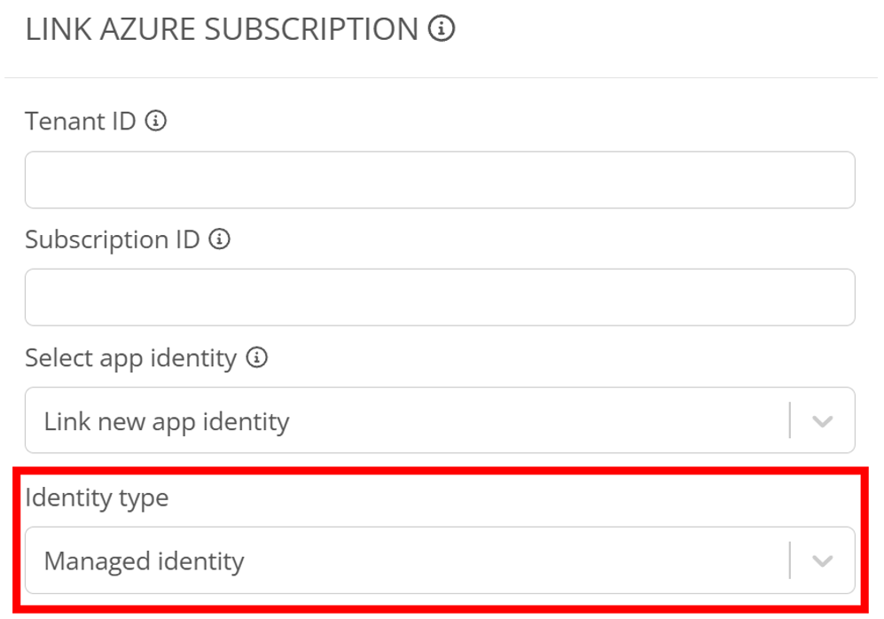Viewport: 884px width, 619px height.
Task: Click the Link Azure Subscription heading text
Action: [222, 29]
